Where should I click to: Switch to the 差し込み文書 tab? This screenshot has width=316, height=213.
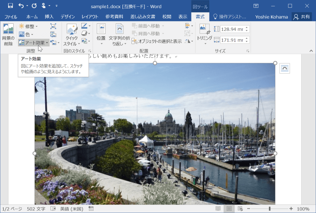click(143, 17)
